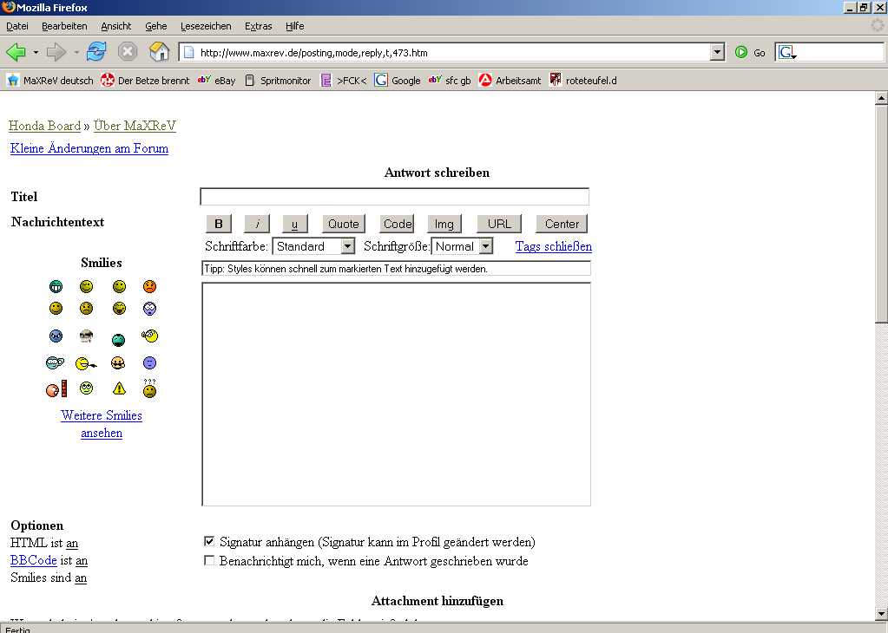Open the Lesezeichen menu

click(x=206, y=26)
